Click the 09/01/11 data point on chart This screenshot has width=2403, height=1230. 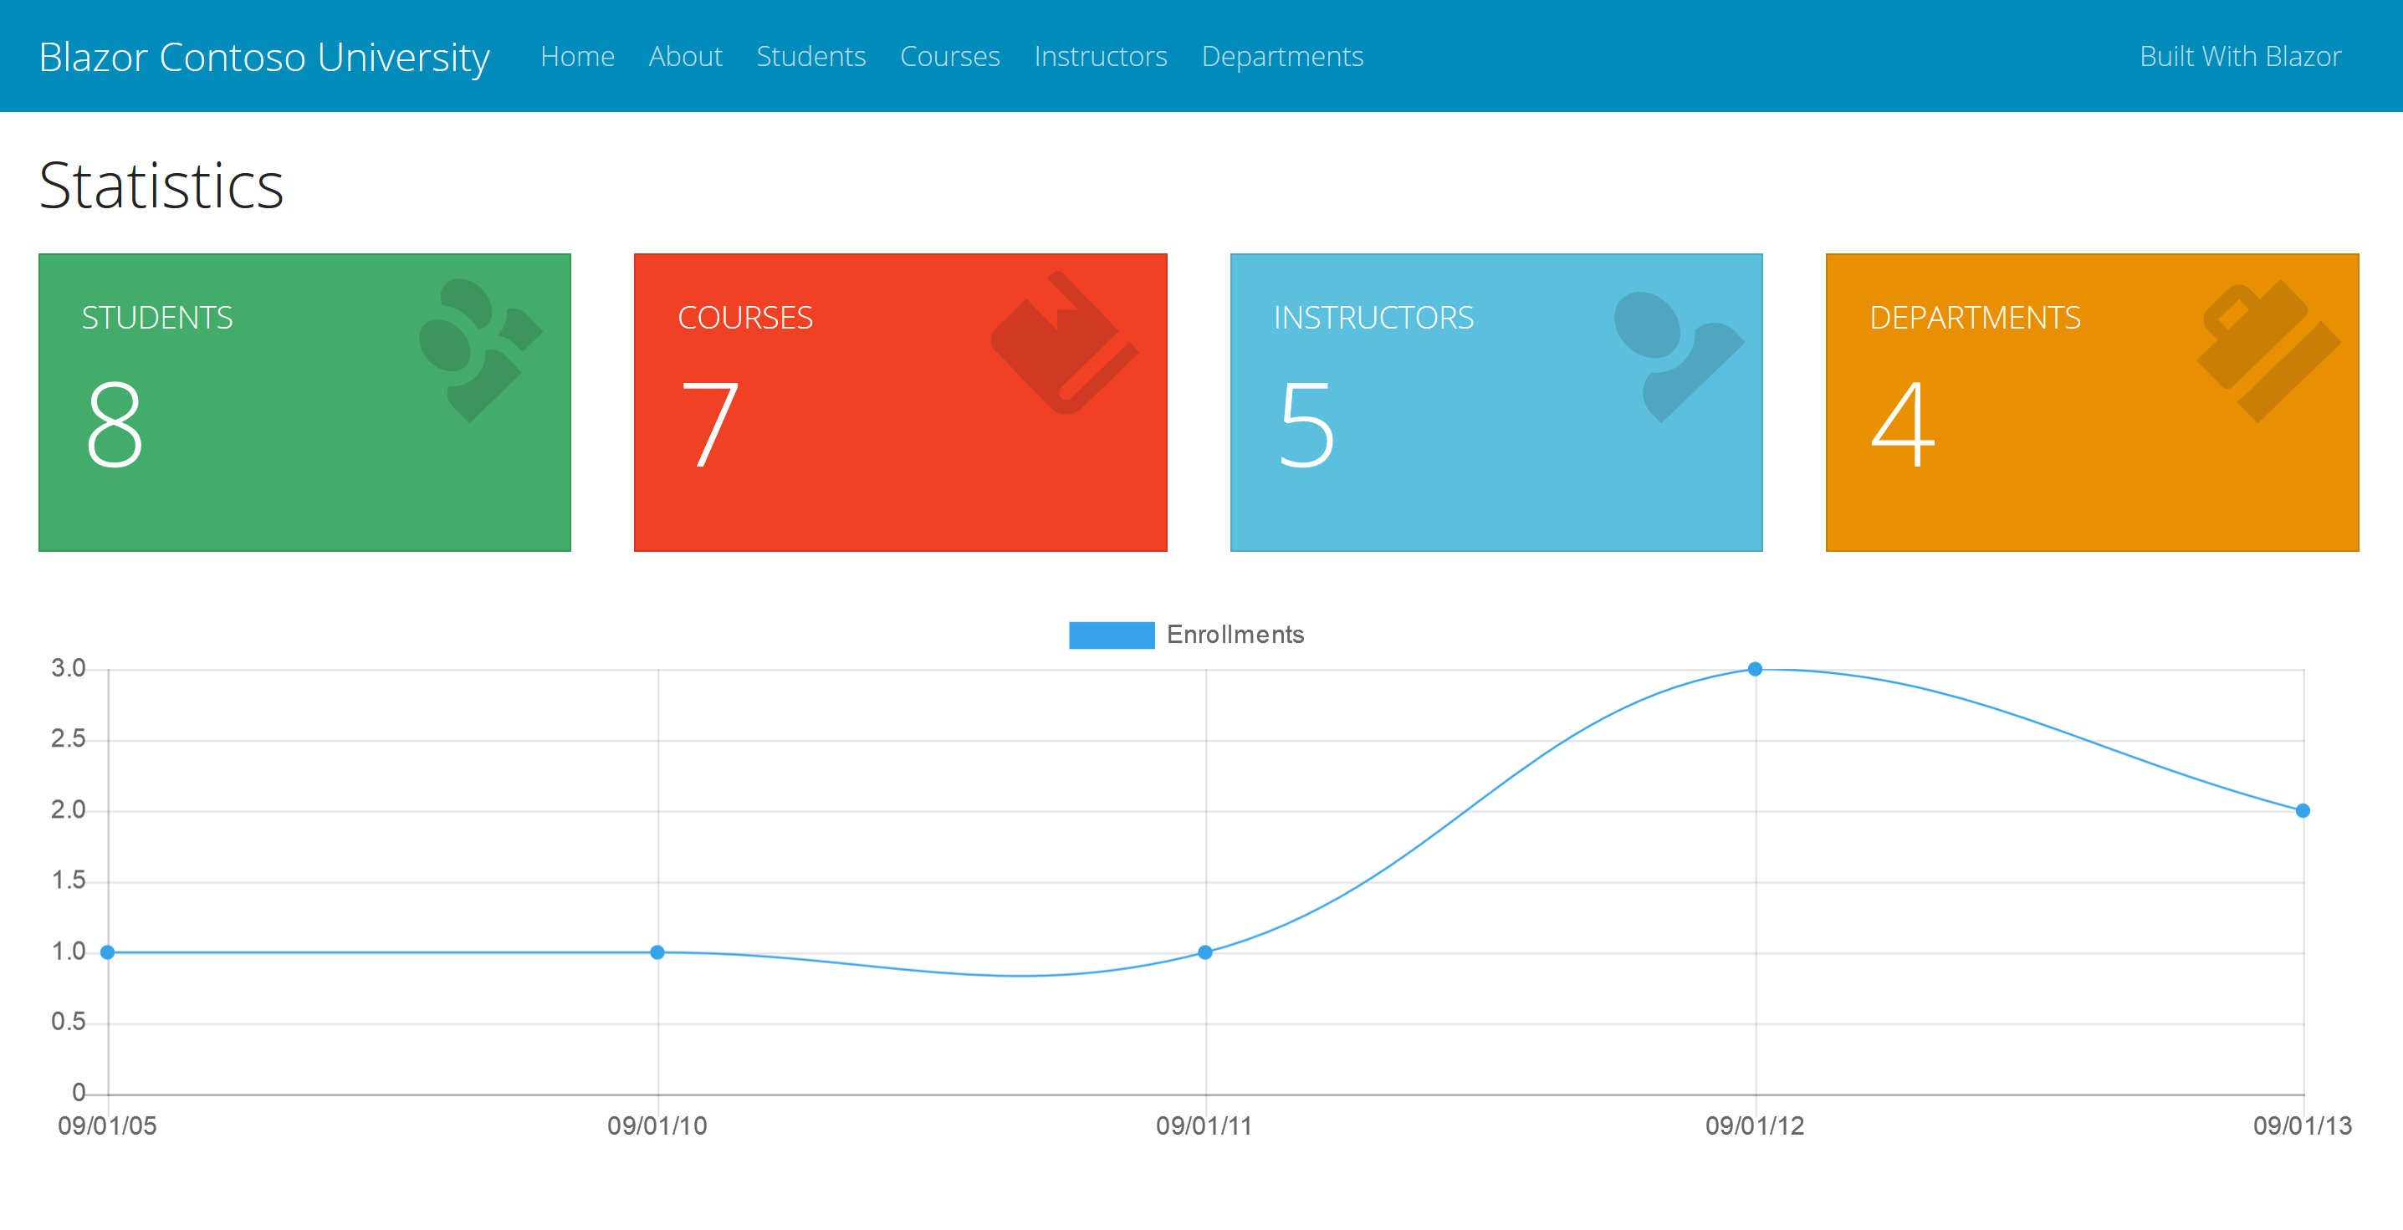point(1205,952)
